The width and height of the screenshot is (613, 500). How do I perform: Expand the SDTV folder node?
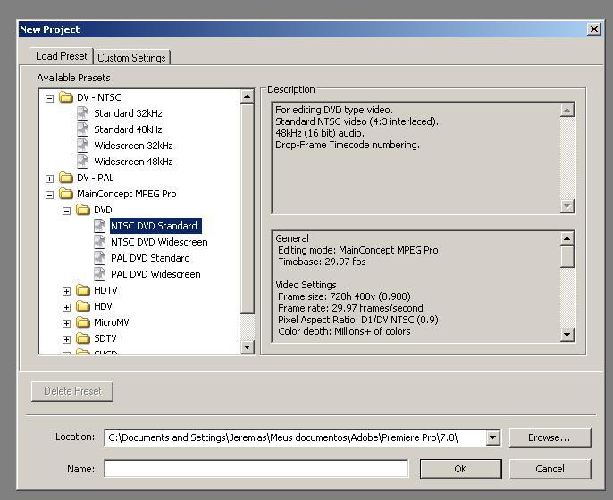click(66, 339)
